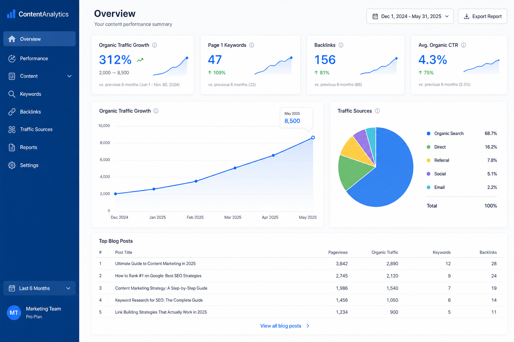Viewport: 514px width, 342px height.
Task: Click the Overview home icon
Action: (12, 39)
